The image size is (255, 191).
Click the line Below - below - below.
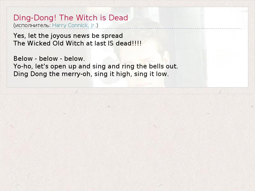[x=49, y=59]
